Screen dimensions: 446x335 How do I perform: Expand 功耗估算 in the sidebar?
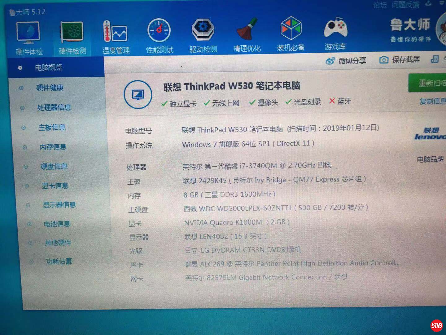tap(59, 261)
